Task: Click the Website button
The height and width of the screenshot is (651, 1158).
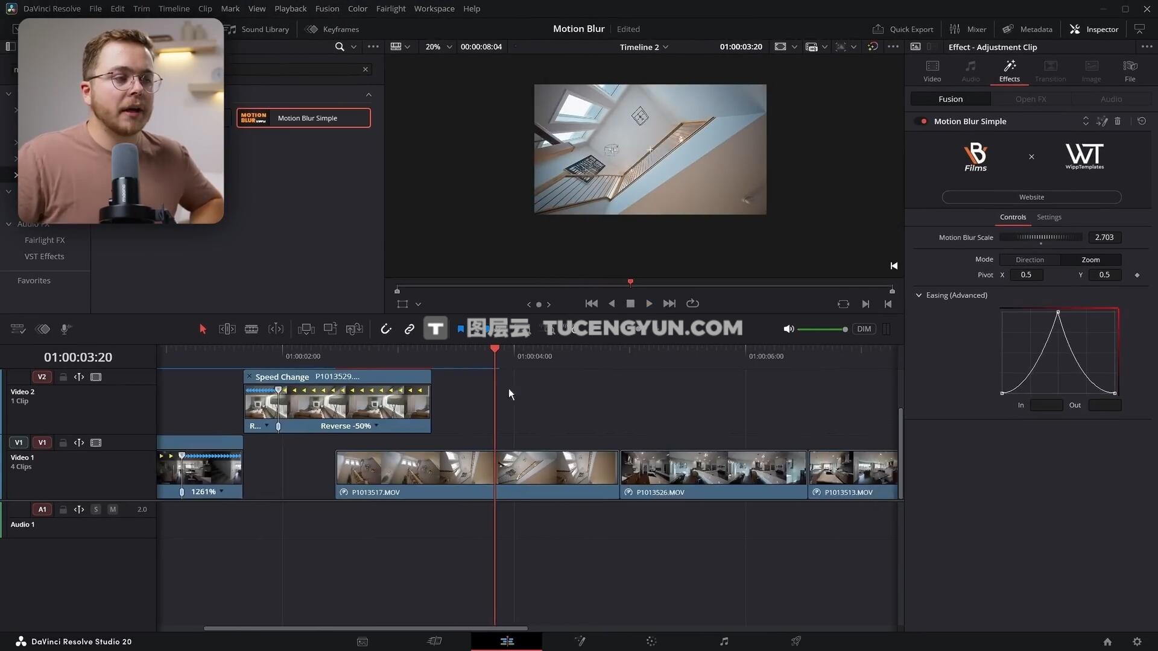Action: [1031, 197]
